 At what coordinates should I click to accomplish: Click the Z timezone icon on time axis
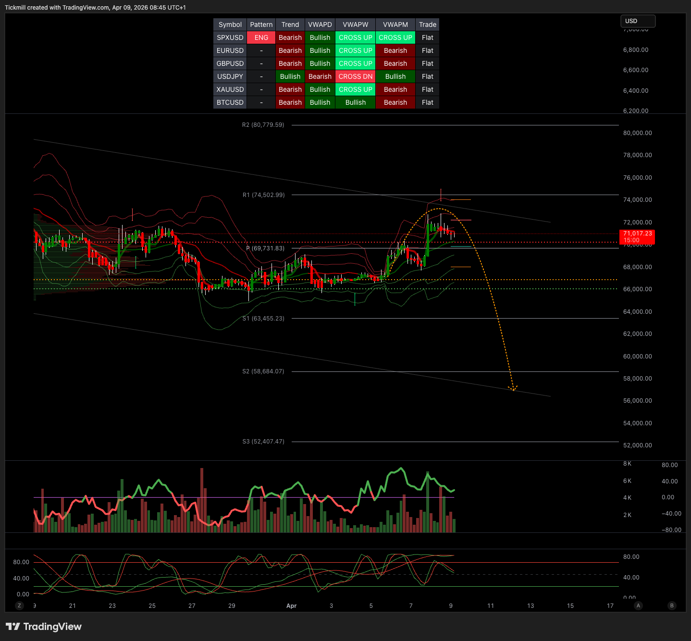point(19,605)
